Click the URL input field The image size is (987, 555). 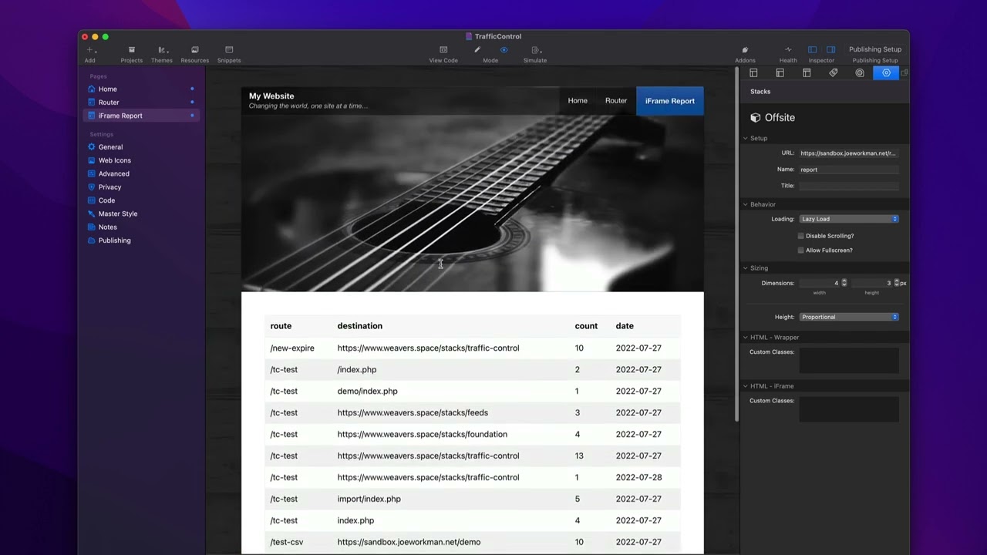pyautogui.click(x=849, y=153)
